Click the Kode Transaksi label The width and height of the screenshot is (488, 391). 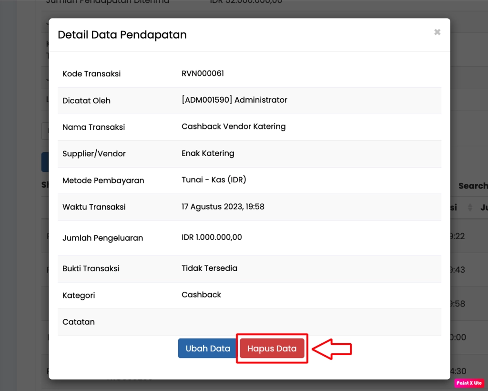(91, 74)
